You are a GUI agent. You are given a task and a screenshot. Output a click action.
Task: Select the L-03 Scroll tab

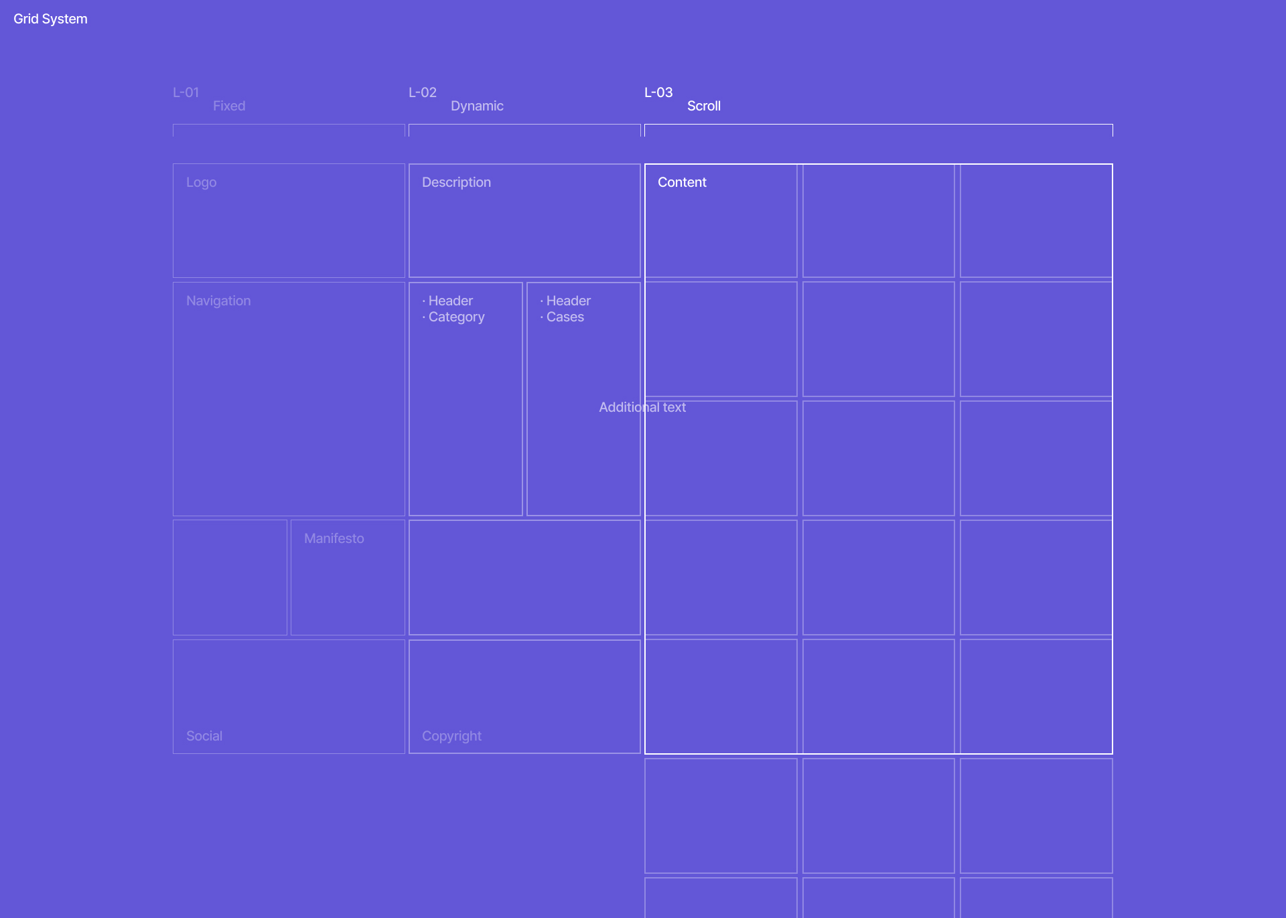click(x=658, y=92)
